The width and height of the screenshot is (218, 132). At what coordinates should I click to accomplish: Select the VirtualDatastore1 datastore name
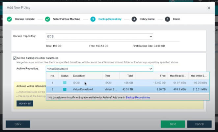coord(83,89)
